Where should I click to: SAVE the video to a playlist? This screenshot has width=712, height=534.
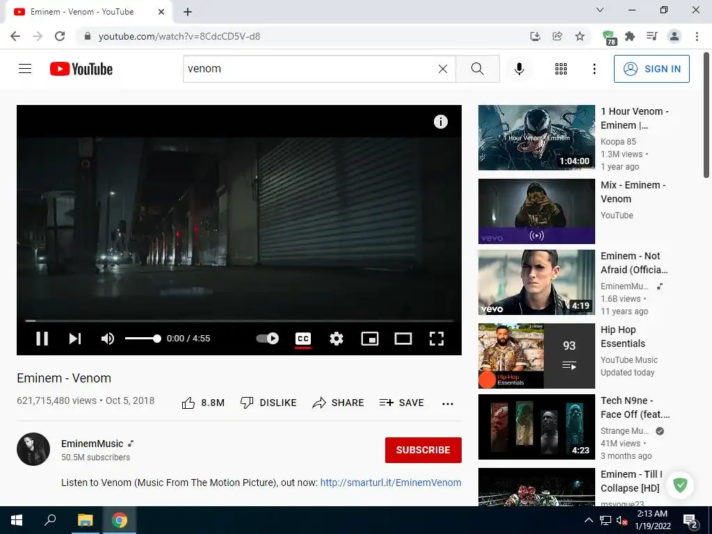(x=401, y=403)
